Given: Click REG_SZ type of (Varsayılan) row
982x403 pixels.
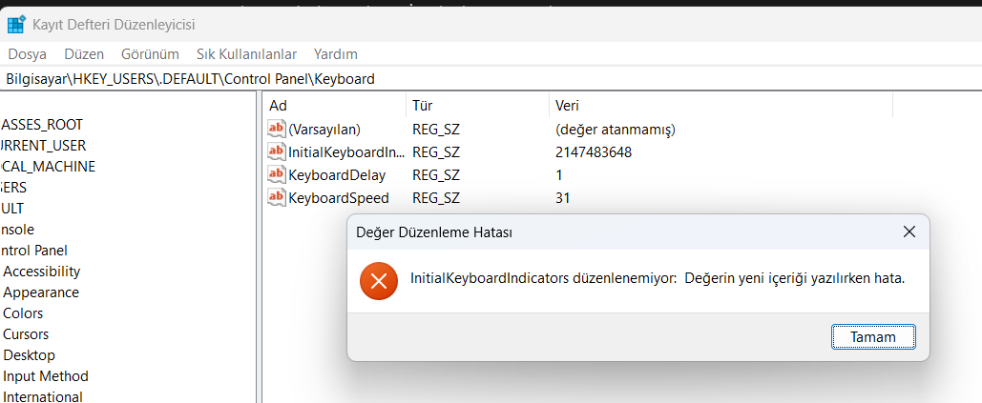Looking at the screenshot, I should [x=436, y=130].
